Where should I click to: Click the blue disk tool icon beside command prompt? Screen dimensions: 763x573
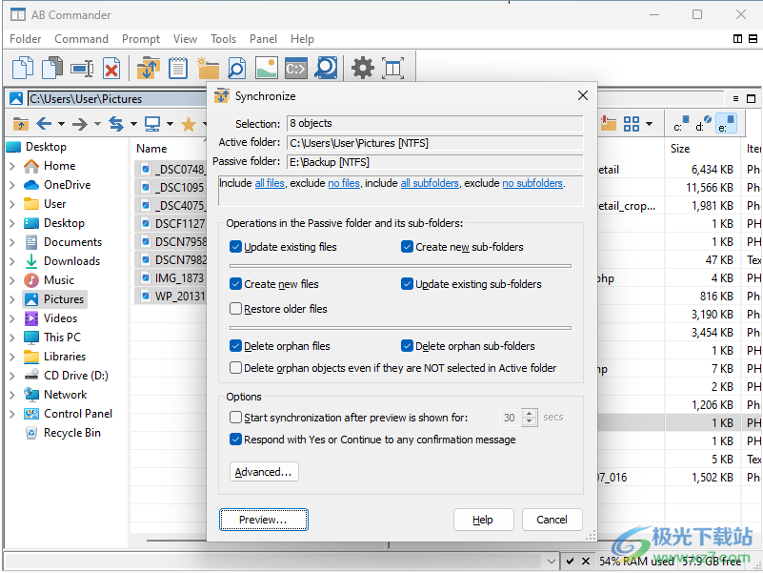326,68
